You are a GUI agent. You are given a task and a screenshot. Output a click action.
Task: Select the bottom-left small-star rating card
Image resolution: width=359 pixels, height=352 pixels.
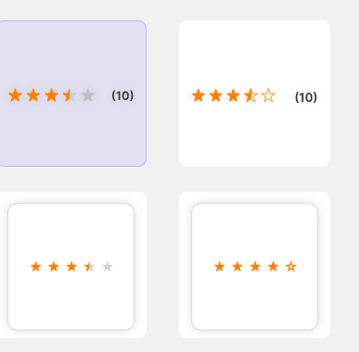71,267
